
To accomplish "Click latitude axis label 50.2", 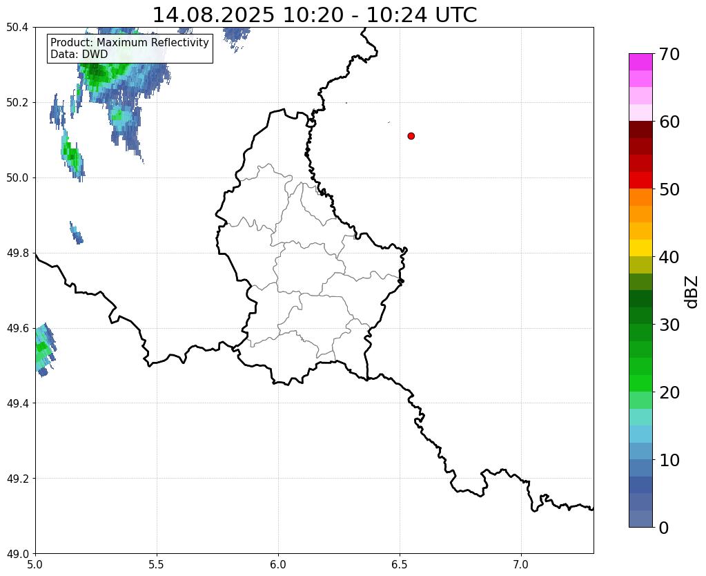I will tap(17, 103).
